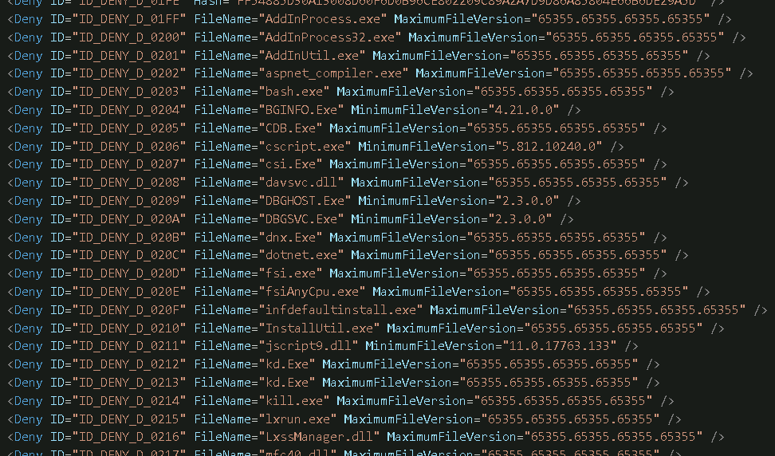Click the jscript9.dll filename string
This screenshot has height=456, width=775.
[308, 346]
